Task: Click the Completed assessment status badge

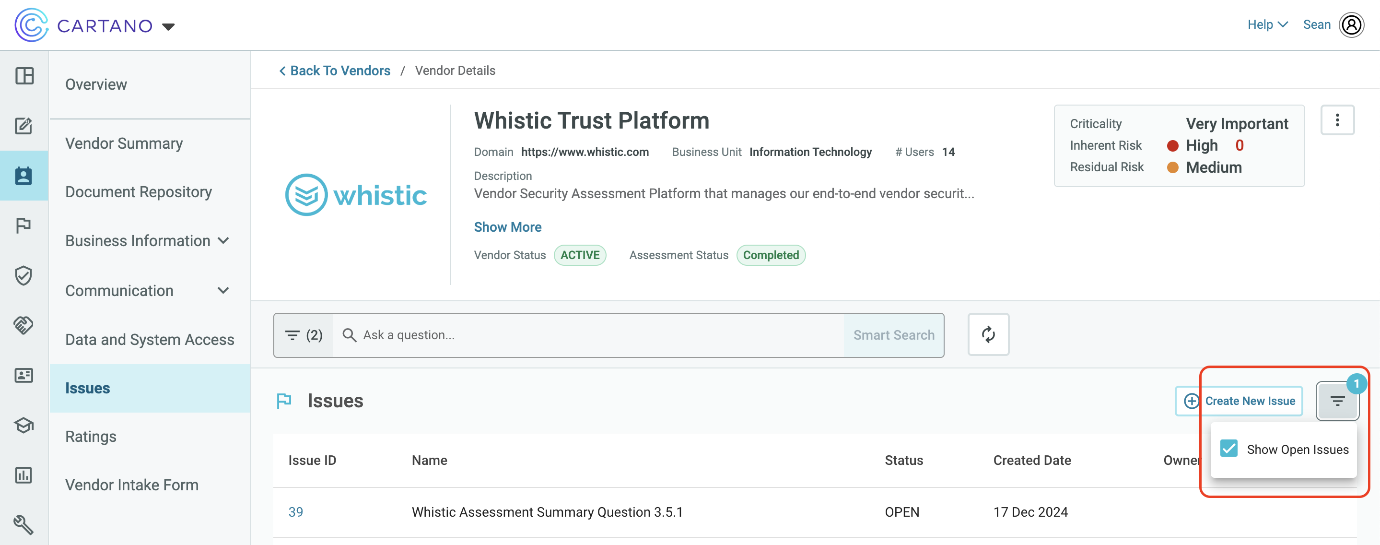Action: (771, 255)
